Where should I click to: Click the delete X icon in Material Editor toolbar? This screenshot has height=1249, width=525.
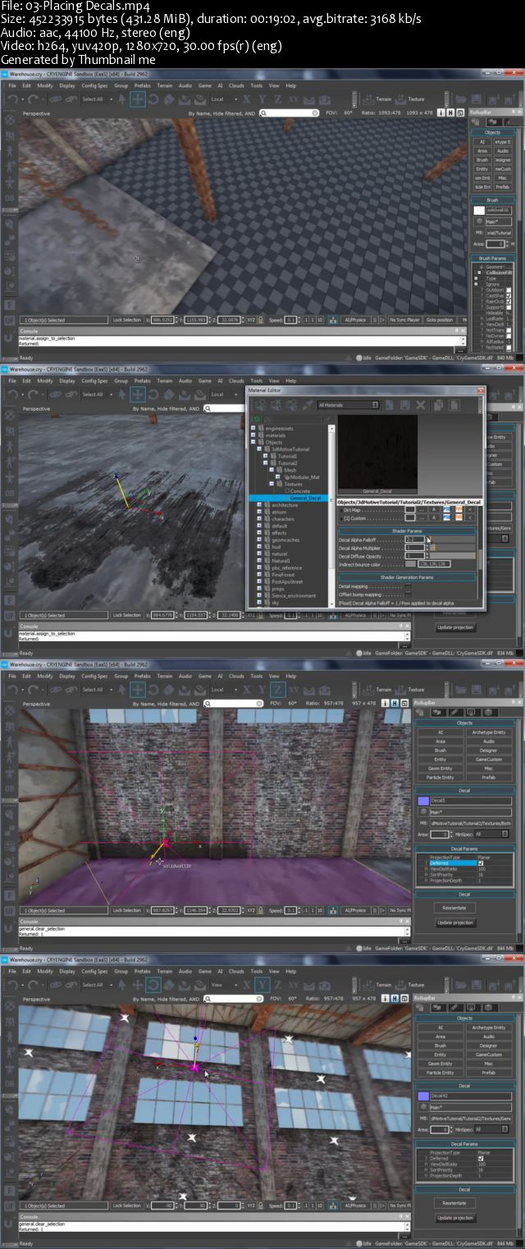(420, 404)
